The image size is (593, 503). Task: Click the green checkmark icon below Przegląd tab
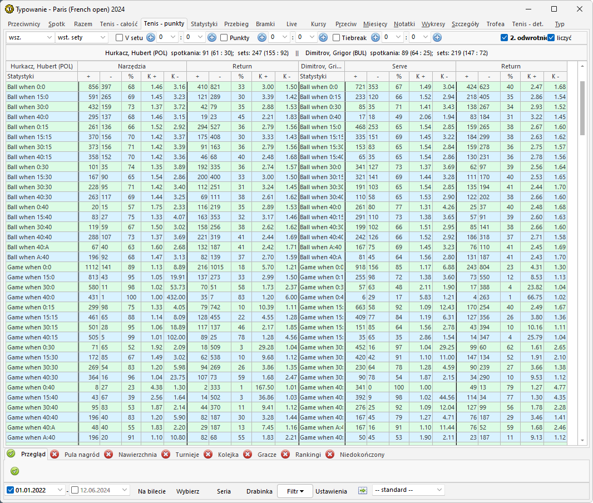click(15, 471)
